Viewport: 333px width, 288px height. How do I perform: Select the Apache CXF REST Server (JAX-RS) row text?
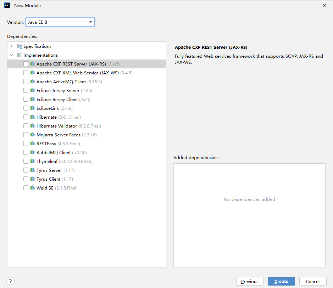pyautogui.click(x=78, y=64)
